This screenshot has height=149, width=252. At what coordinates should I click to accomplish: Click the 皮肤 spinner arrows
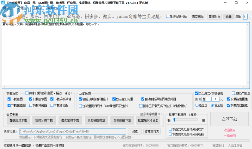click(250, 17)
